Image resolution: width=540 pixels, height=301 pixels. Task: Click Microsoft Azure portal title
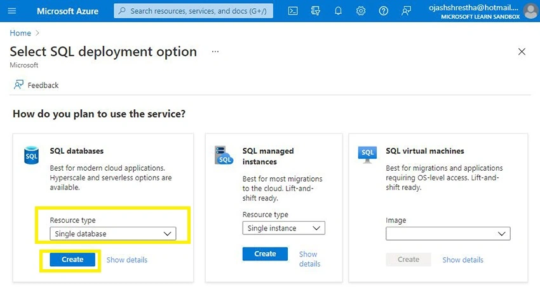pos(67,11)
